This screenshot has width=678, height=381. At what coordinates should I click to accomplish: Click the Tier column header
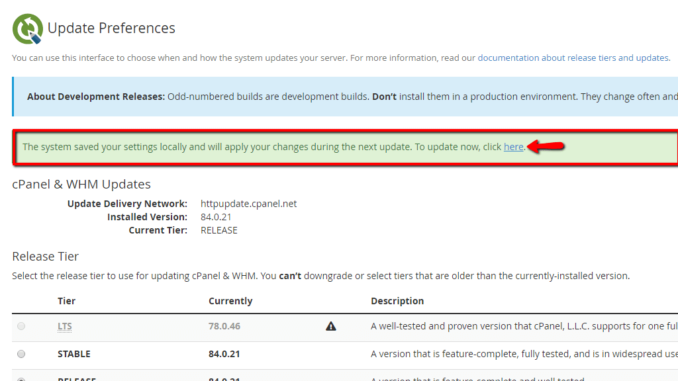tap(67, 301)
